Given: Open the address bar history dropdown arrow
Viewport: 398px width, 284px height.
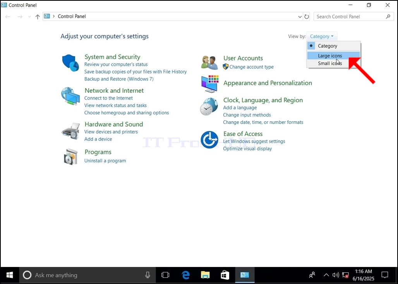Looking at the screenshot, I should 300,17.
